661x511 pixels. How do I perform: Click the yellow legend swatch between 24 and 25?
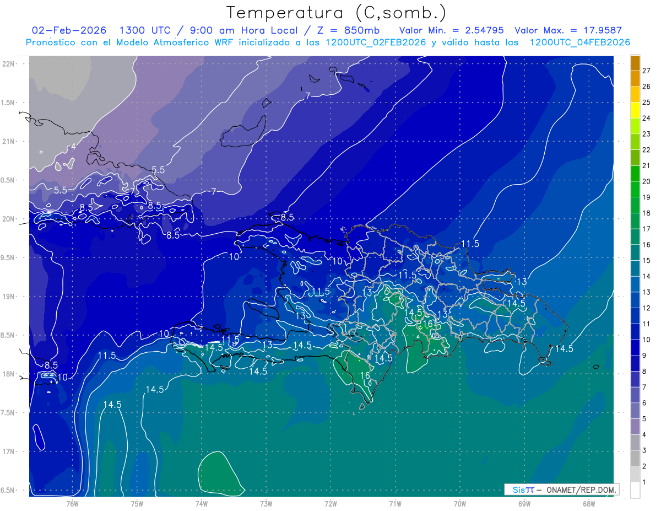(x=636, y=110)
